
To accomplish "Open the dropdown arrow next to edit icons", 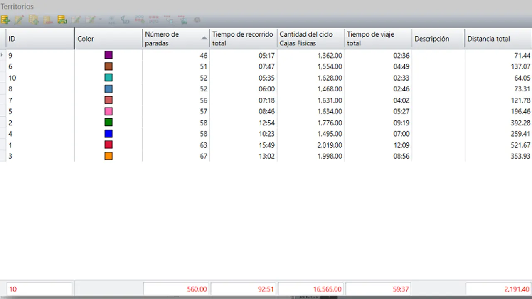I will [100, 20].
